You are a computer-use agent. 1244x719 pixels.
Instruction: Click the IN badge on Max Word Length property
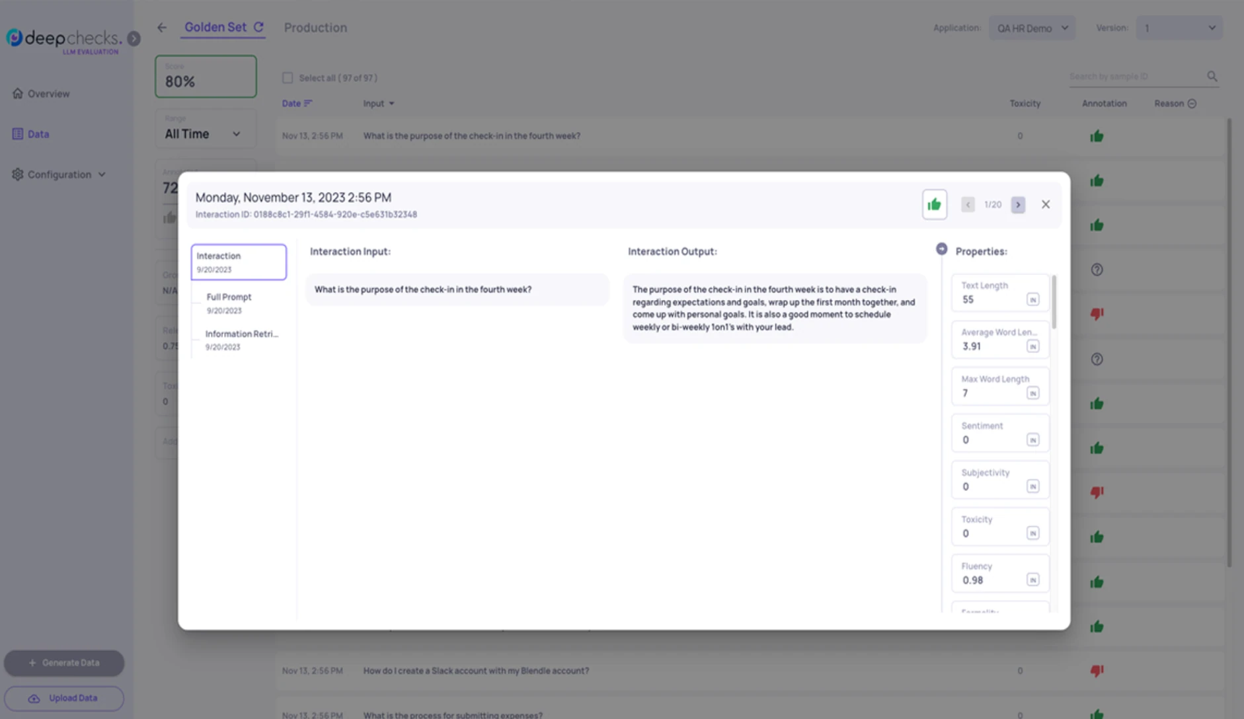[x=1032, y=393]
